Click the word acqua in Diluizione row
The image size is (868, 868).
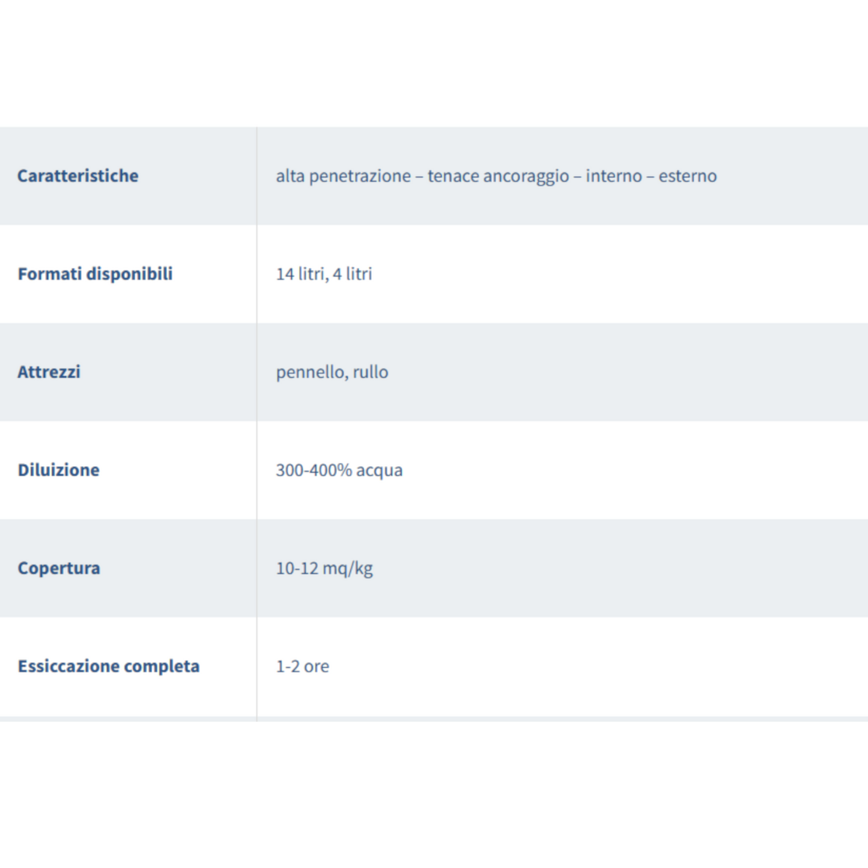380,471
